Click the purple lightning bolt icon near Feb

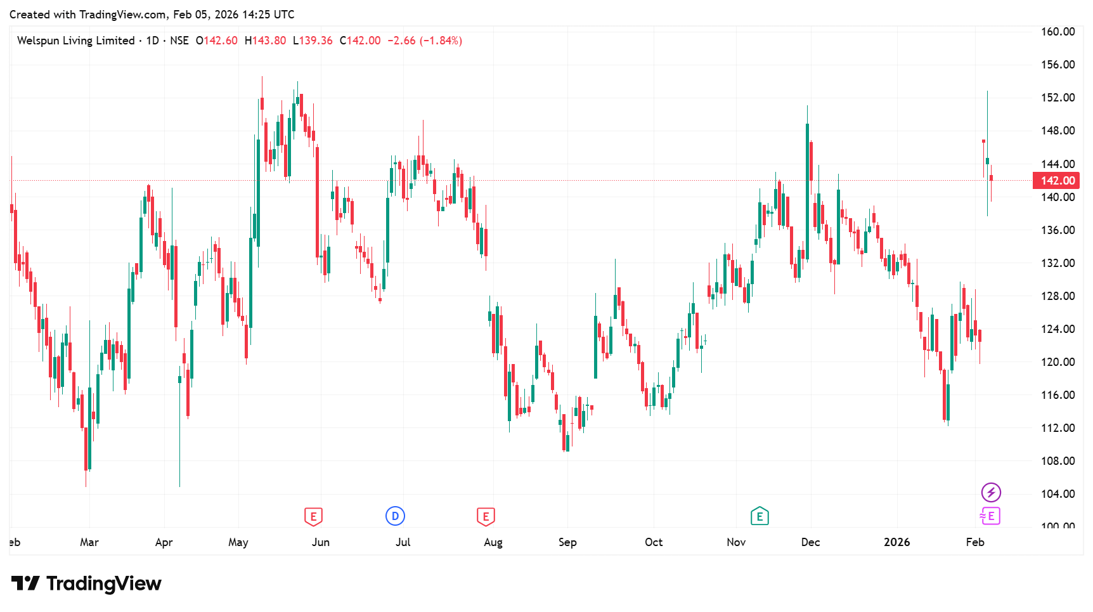(991, 492)
